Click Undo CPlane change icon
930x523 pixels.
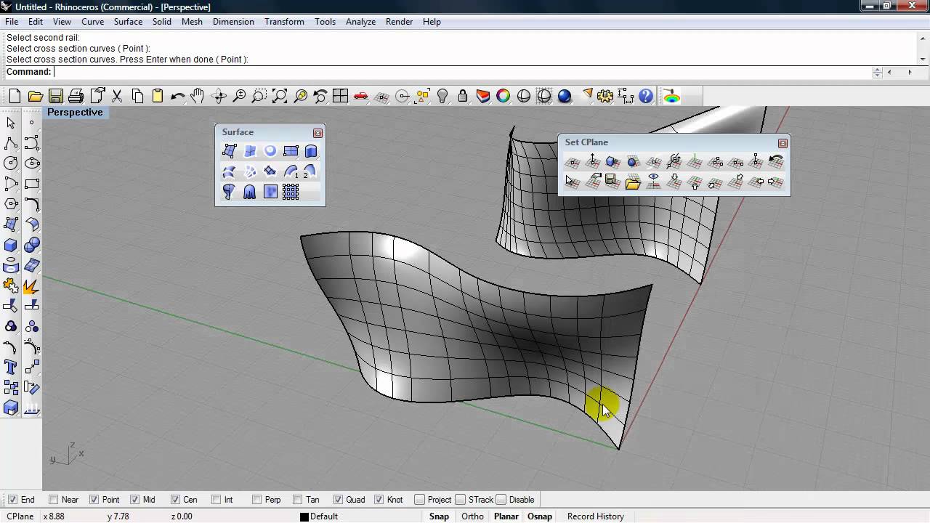click(x=776, y=161)
